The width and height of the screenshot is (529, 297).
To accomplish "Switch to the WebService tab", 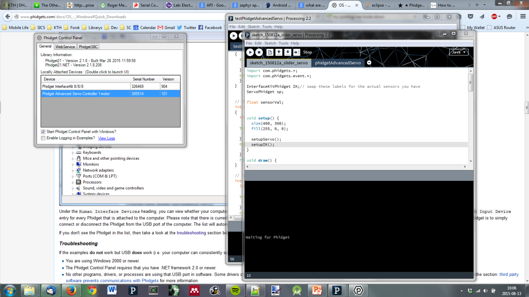I will pos(65,47).
